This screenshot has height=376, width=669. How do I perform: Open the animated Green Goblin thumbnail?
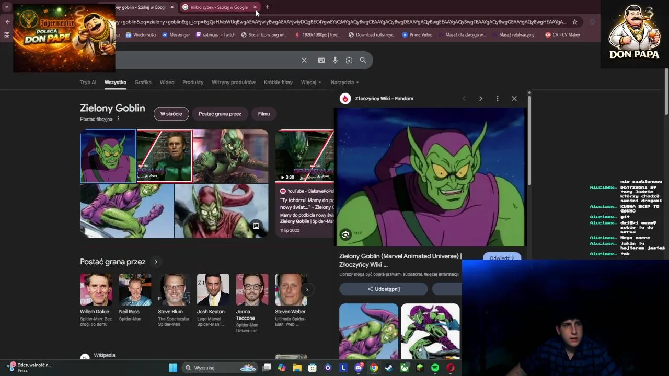click(x=108, y=156)
